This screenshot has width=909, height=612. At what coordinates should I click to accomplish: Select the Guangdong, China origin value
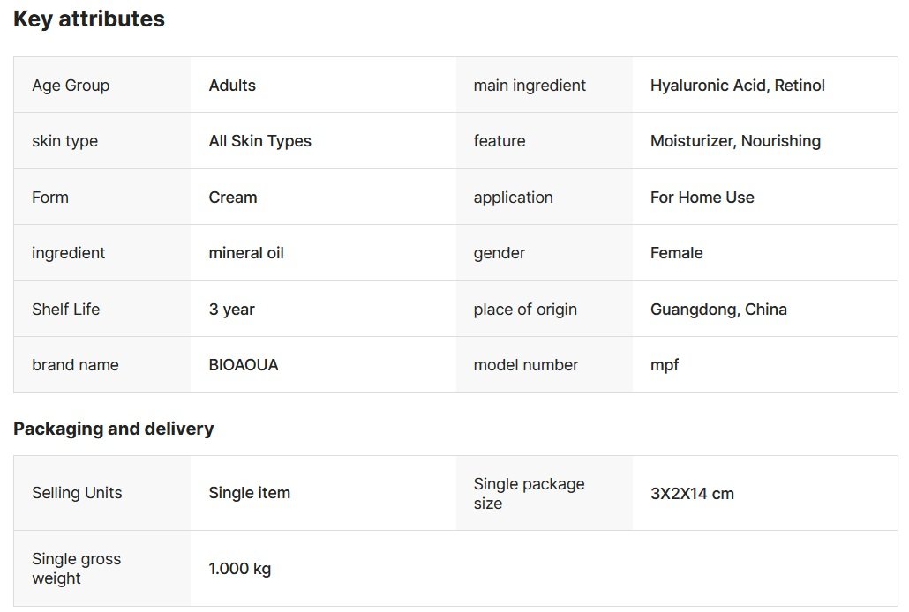point(718,310)
